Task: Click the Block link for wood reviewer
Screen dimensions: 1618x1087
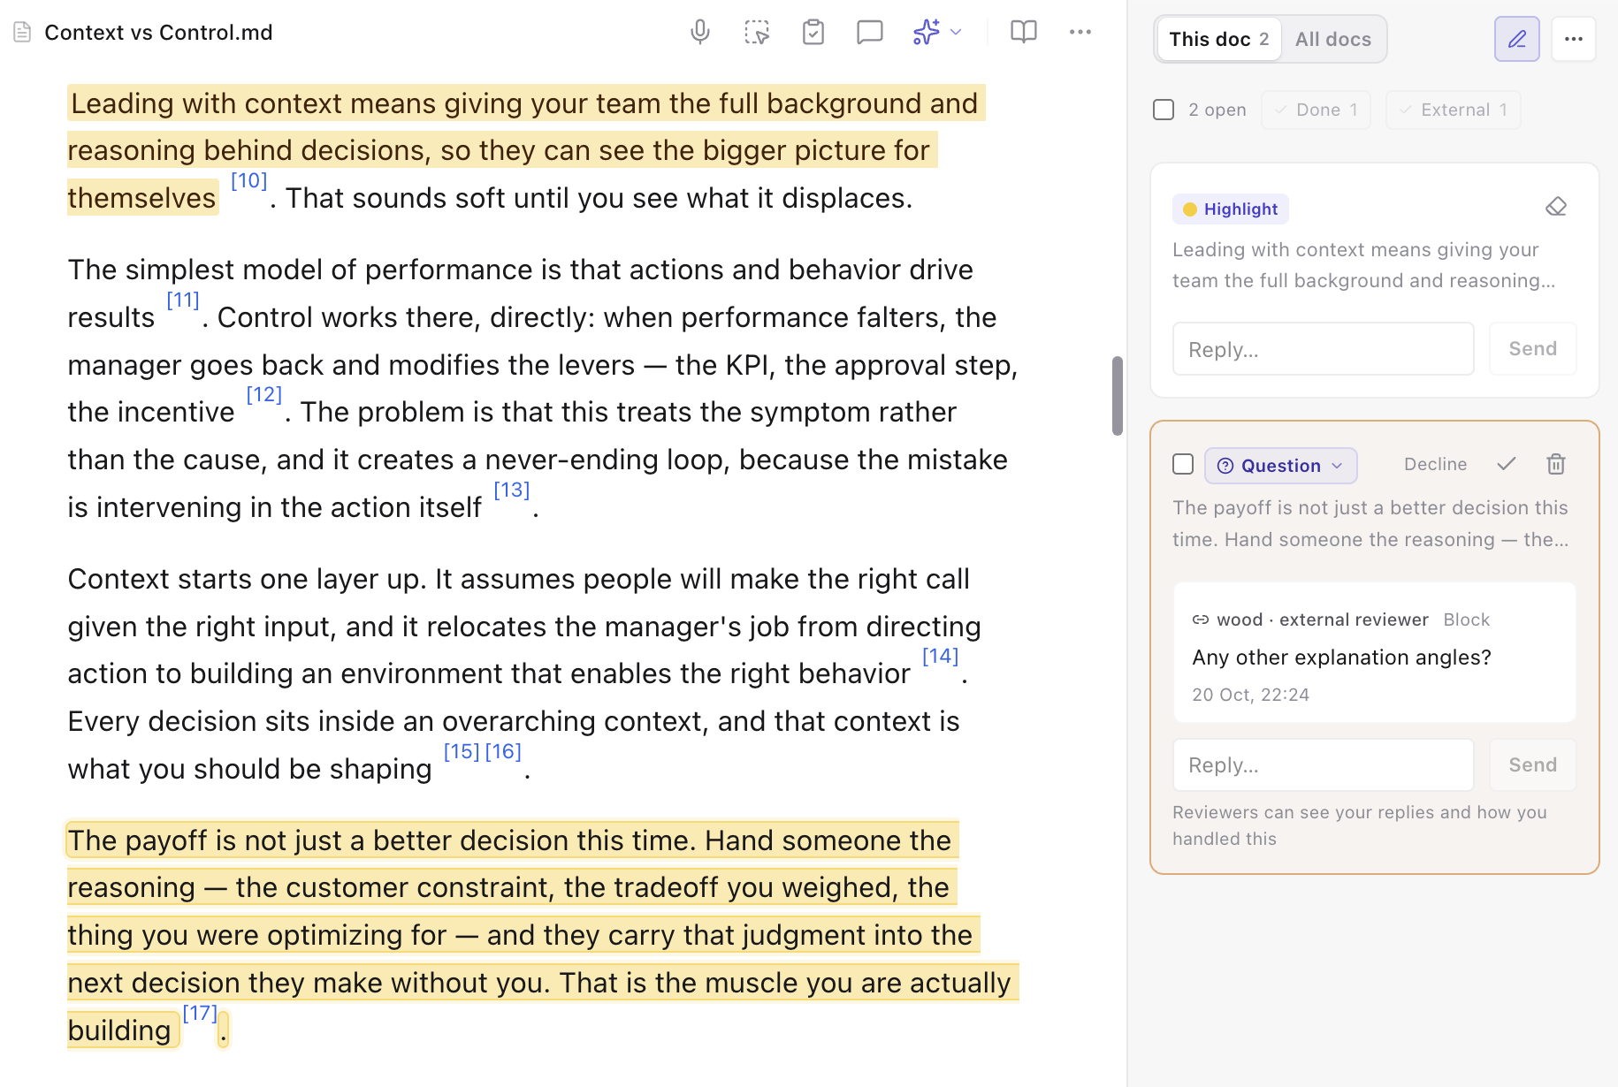Action: pyautogui.click(x=1467, y=620)
